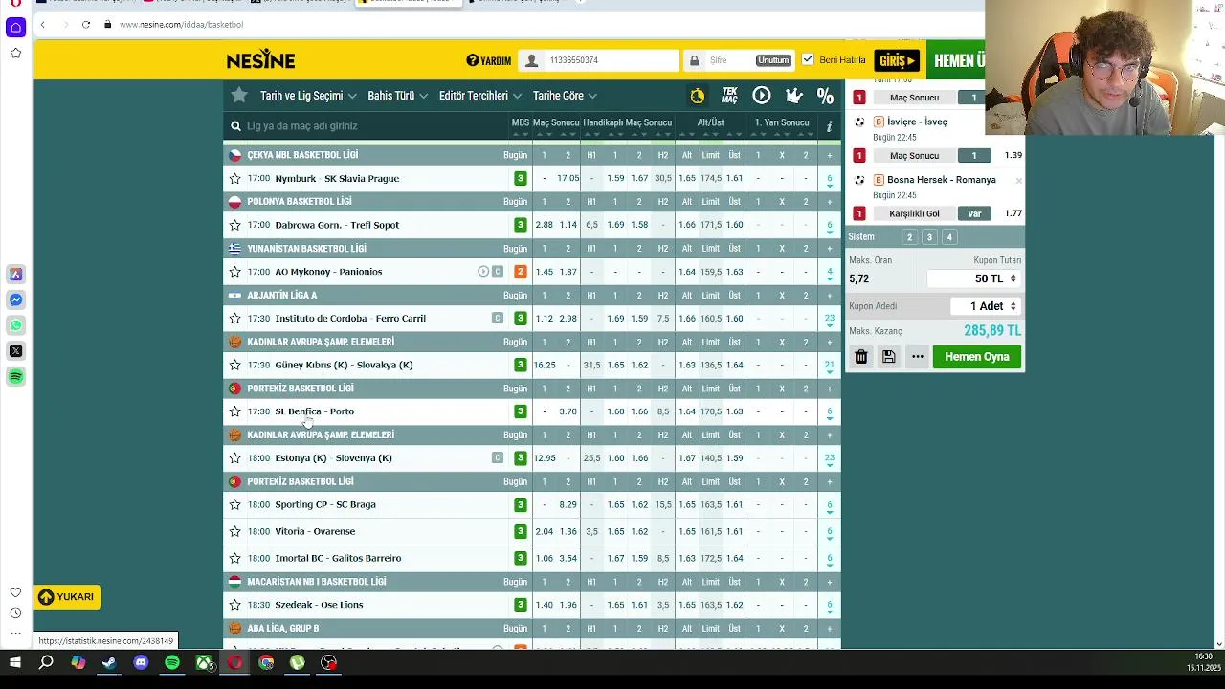Favorite the SL Benfica - Porto match
The width and height of the screenshot is (1225, 689).
pyautogui.click(x=234, y=411)
